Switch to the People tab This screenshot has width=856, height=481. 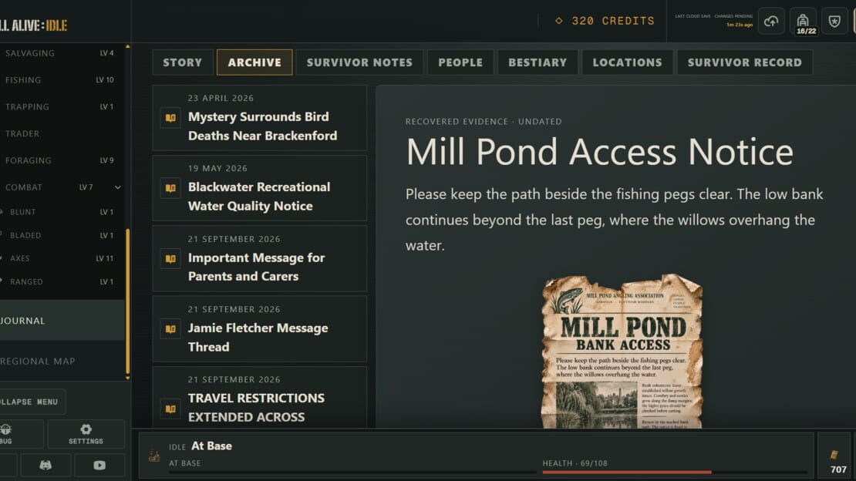460,62
